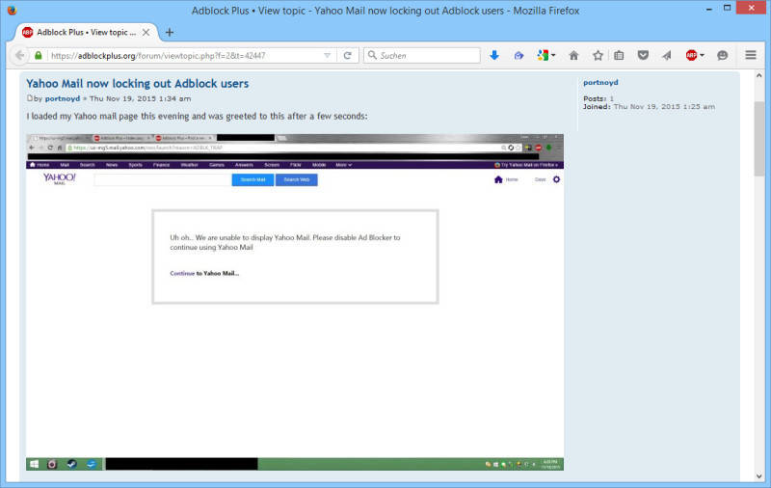Click the Adblock Plus ABP toolbar icon
Screen dimensions: 771x488
click(691, 56)
